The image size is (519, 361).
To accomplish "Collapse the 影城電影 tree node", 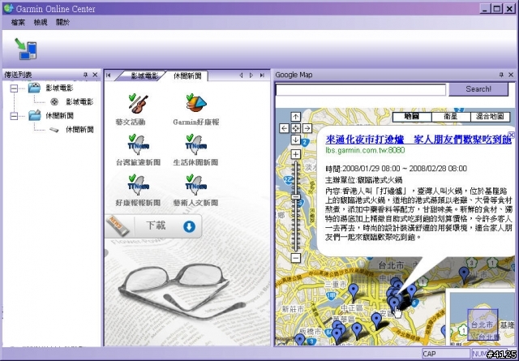I will coord(14,88).
